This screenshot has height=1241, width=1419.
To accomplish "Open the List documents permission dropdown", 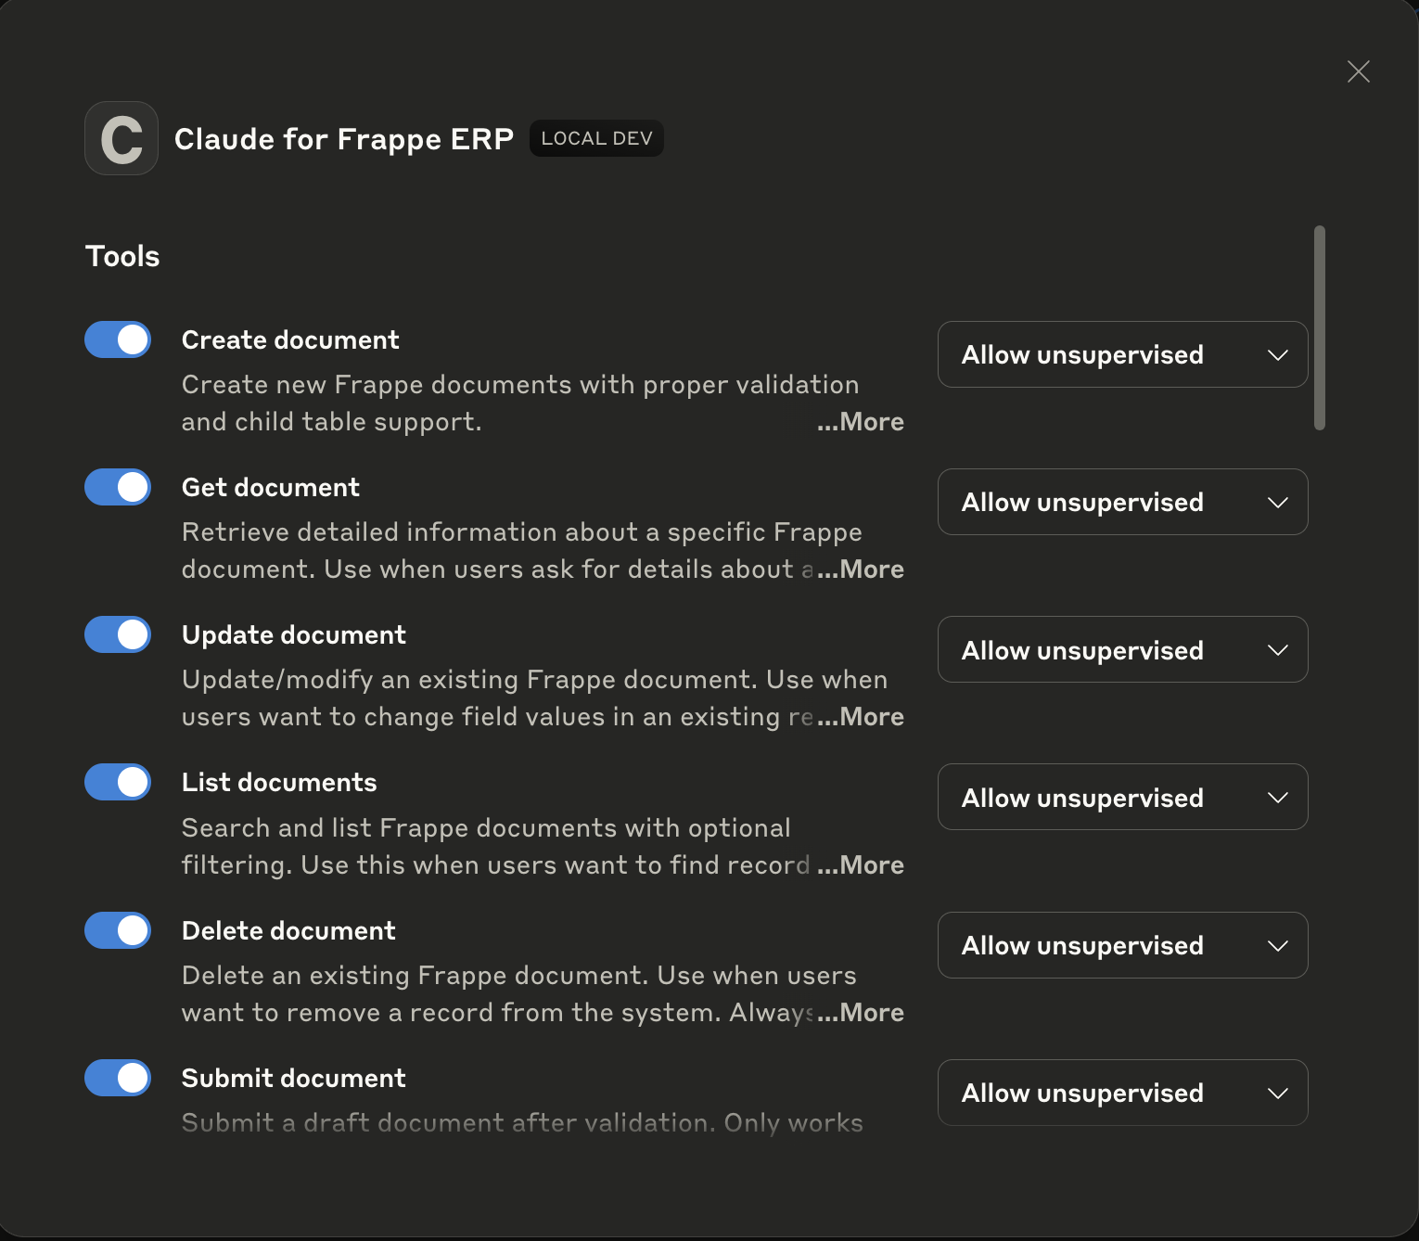I will point(1122,797).
